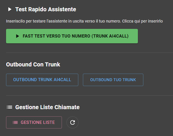Click the Gestione Liste Chiamate heading
This screenshot has height=136, width=173.
coord(47,107)
